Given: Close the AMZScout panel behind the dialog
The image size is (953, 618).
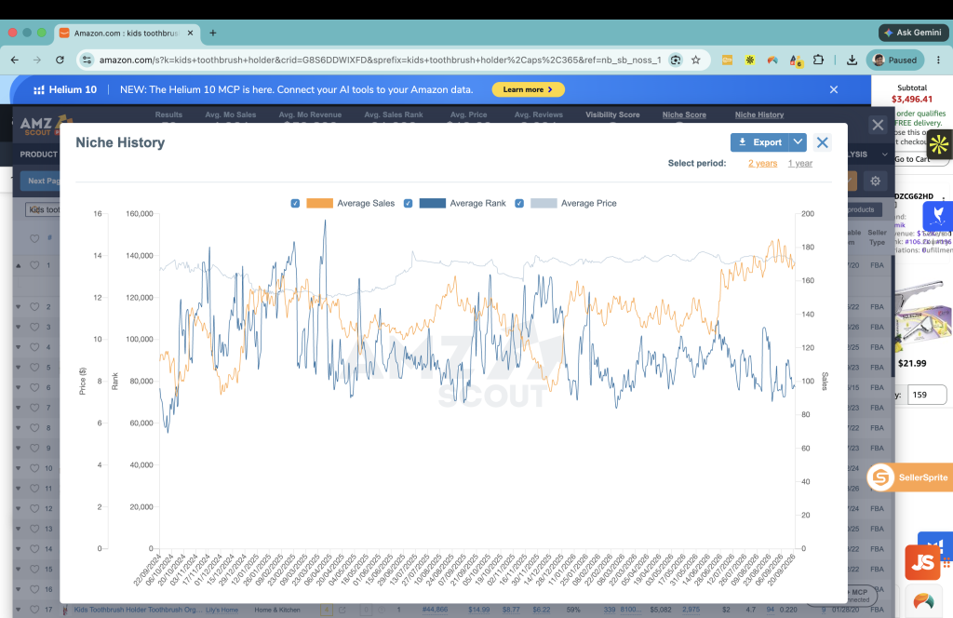Looking at the screenshot, I should [878, 125].
